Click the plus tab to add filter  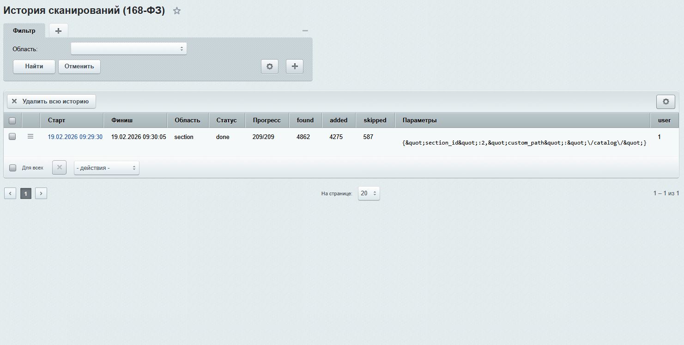(x=58, y=31)
